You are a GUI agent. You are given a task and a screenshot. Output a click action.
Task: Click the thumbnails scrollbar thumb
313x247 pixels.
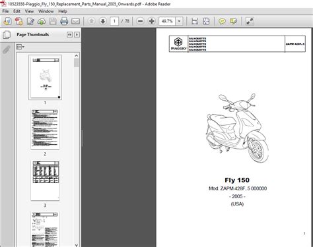pyautogui.click(x=77, y=63)
